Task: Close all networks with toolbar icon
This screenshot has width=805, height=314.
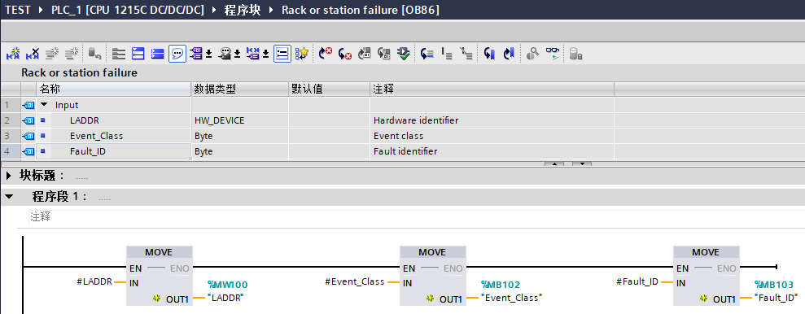Action: click(157, 54)
